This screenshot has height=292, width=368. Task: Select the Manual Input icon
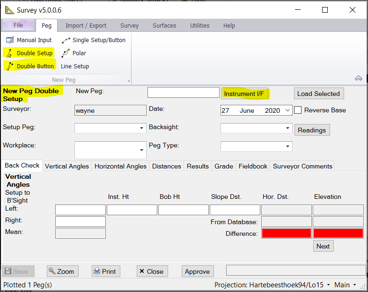pos(10,40)
